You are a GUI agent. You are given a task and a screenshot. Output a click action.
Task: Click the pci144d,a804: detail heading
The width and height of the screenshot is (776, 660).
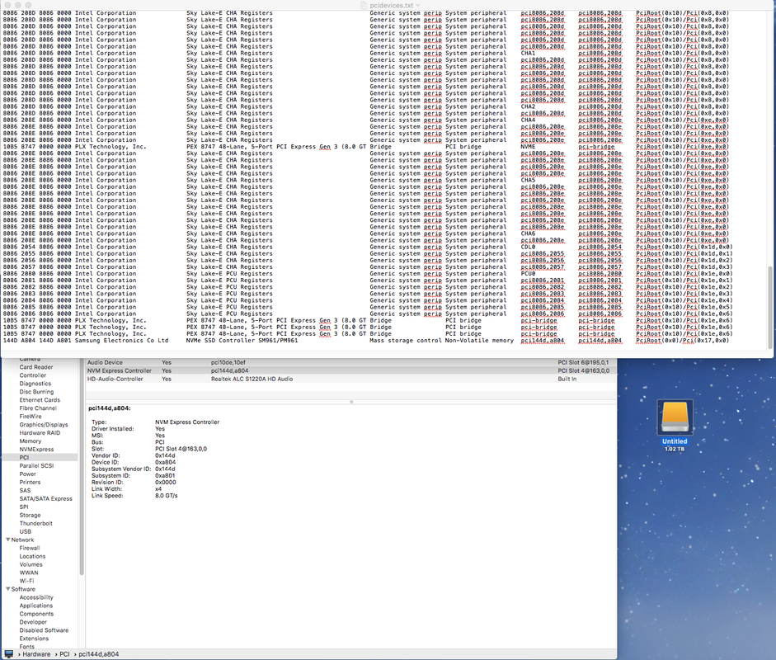pos(110,408)
